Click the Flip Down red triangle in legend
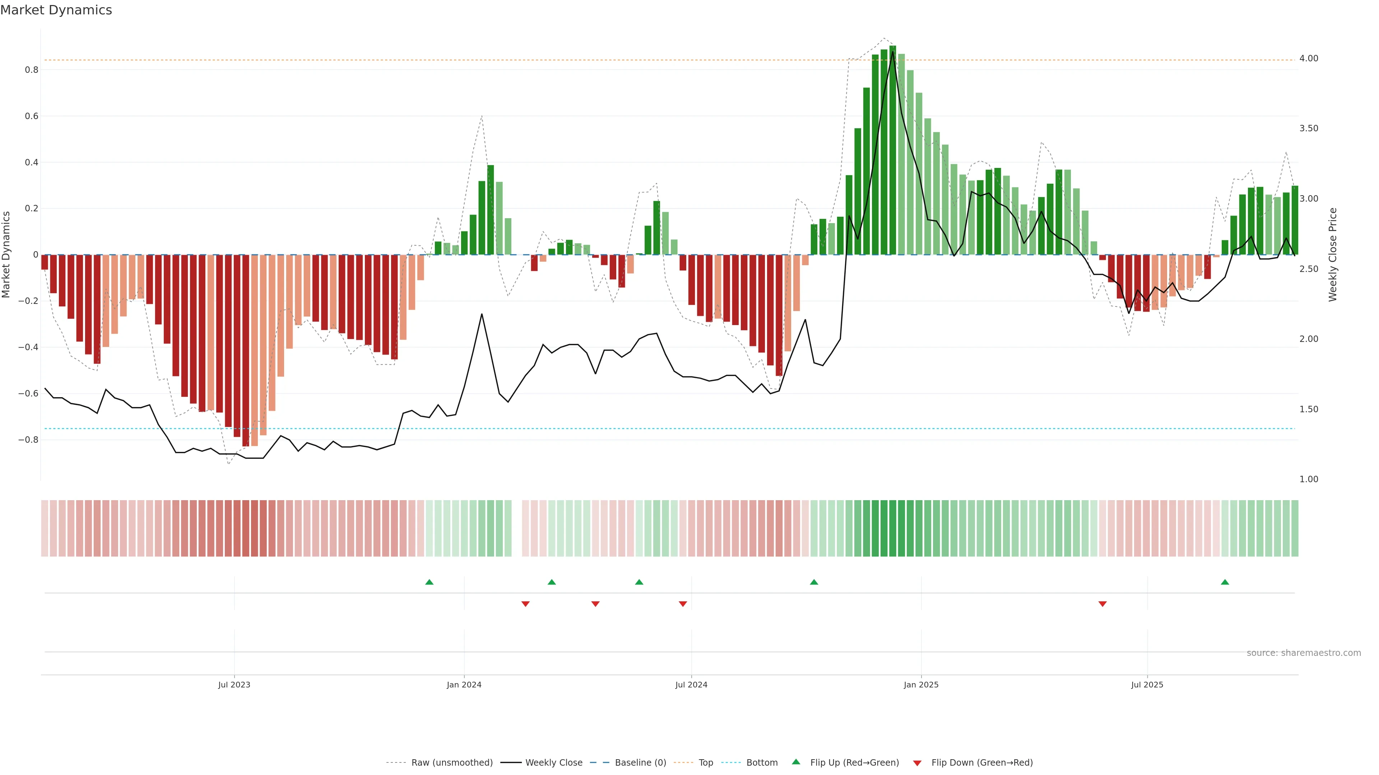Image resolution: width=1379 pixels, height=775 pixels. point(918,763)
